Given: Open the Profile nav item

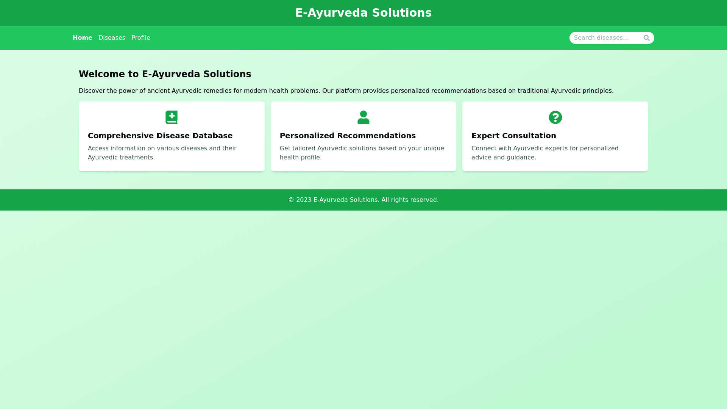Looking at the screenshot, I should click(141, 38).
